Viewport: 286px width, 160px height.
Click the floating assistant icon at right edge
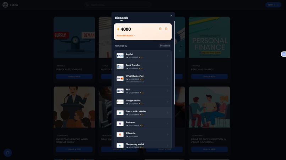(284, 54)
